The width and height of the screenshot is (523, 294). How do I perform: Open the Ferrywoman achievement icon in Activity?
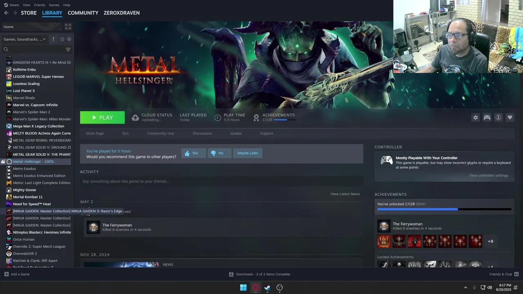pyautogui.click(x=93, y=227)
